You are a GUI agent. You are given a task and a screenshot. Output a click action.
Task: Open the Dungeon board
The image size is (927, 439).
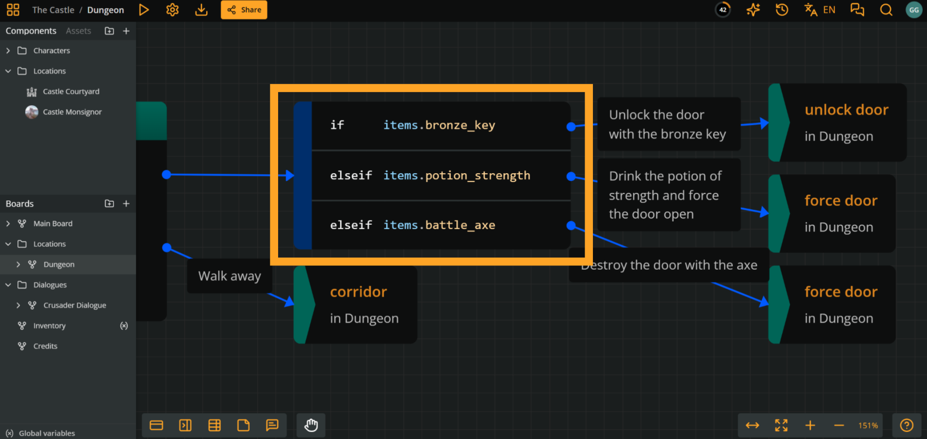tap(59, 264)
